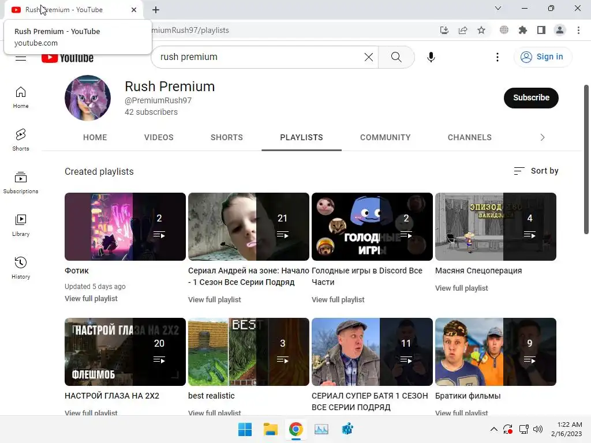This screenshot has height=443, width=591.
Task: Open Shorts in the sidebar
Action: (21, 140)
